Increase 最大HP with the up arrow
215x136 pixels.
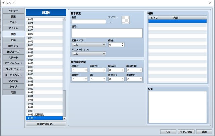click(123, 78)
